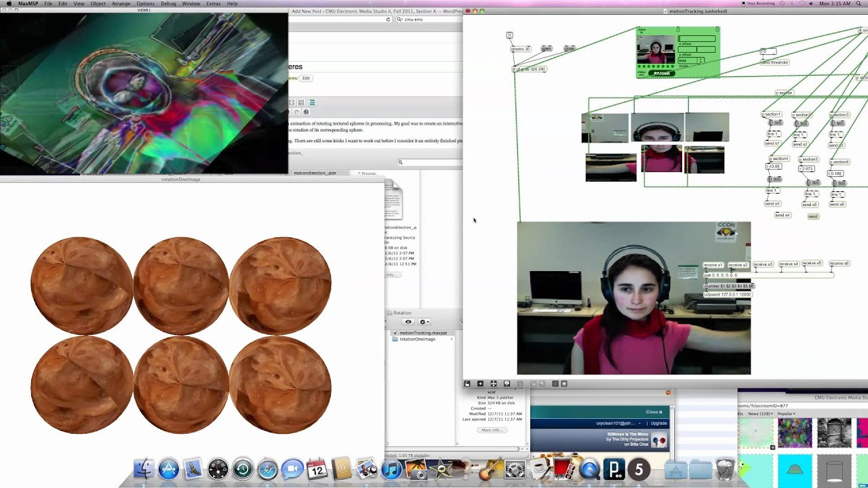Click the cmu ems browser search field
The height and width of the screenshot is (488, 868).
428,20
